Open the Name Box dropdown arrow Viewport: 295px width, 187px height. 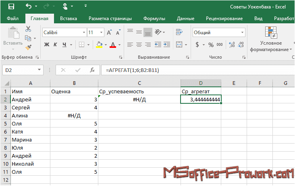pyautogui.click(x=39, y=70)
